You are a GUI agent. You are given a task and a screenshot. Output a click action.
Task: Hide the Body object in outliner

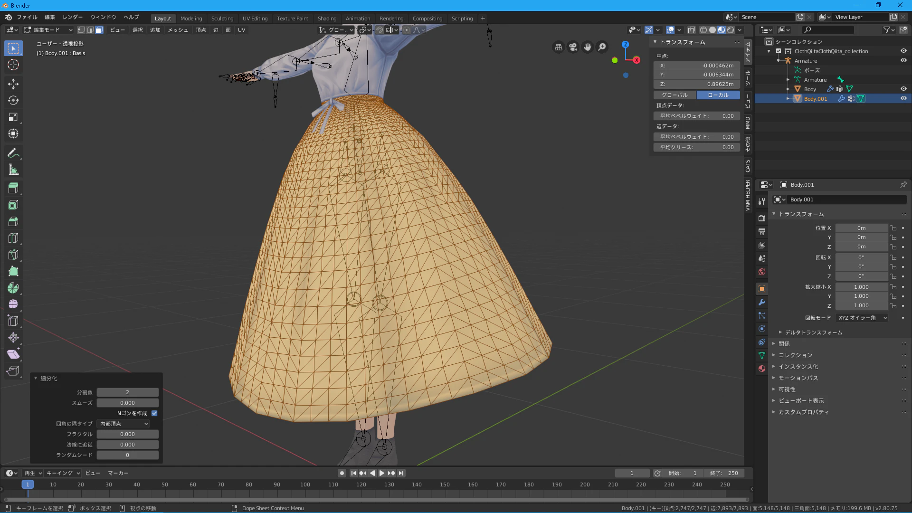[903, 89]
